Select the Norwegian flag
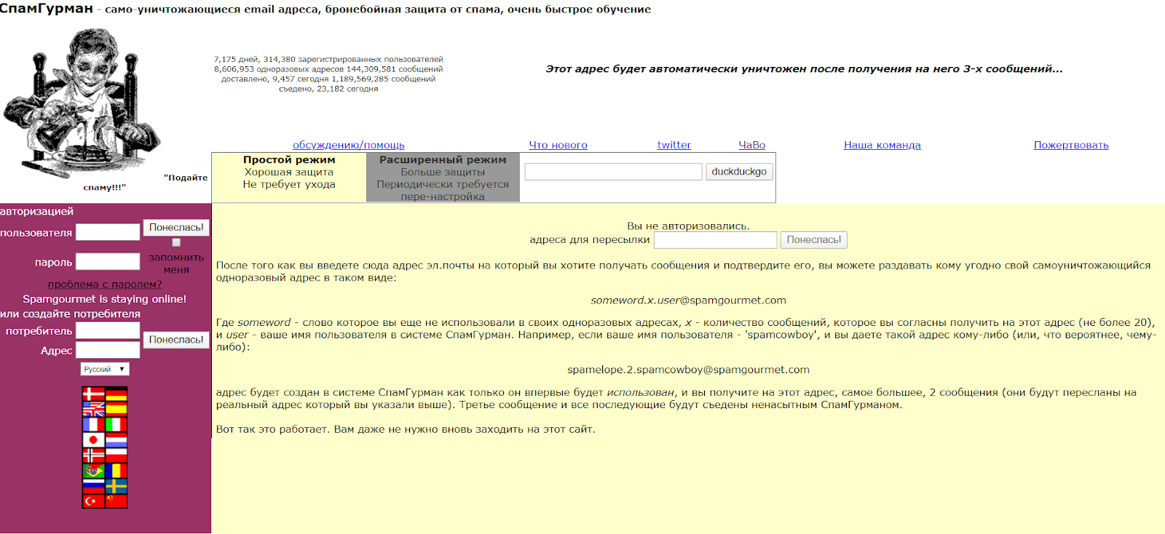 click(x=94, y=455)
